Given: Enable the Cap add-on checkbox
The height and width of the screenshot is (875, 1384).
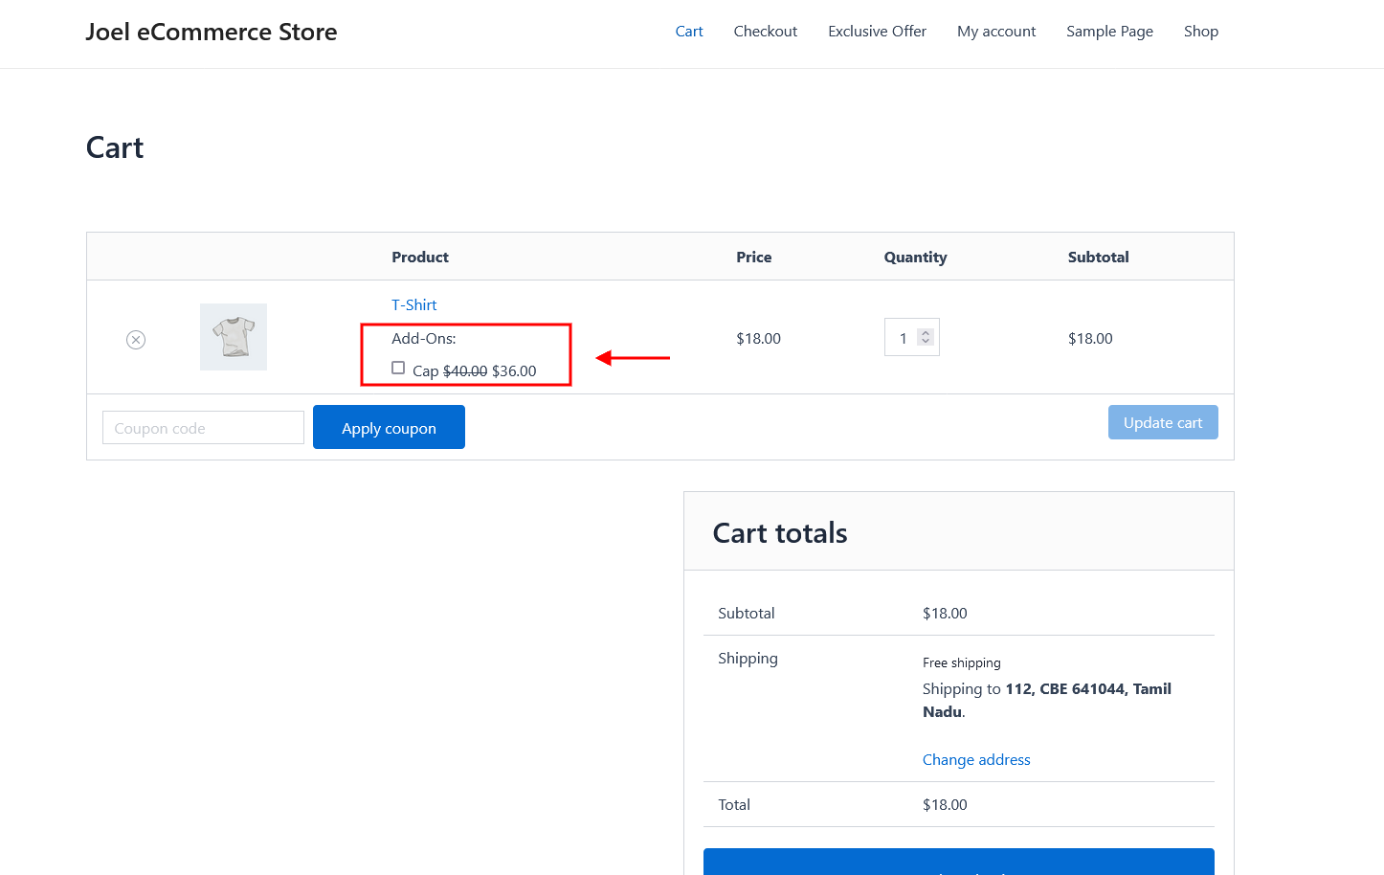Looking at the screenshot, I should click(398, 368).
